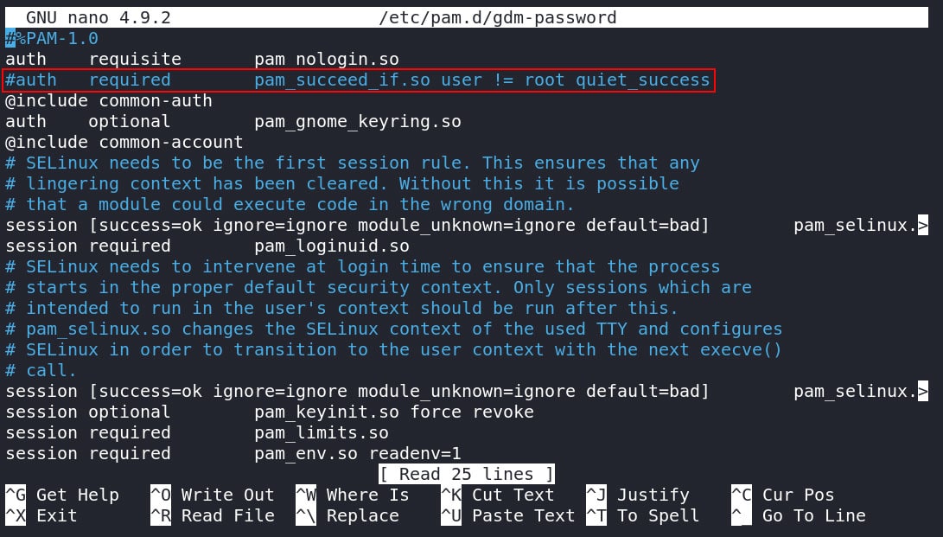Click the /etc/pam.d/gdm-password title text
Image resolution: width=943 pixels, height=537 pixels.
(497, 17)
